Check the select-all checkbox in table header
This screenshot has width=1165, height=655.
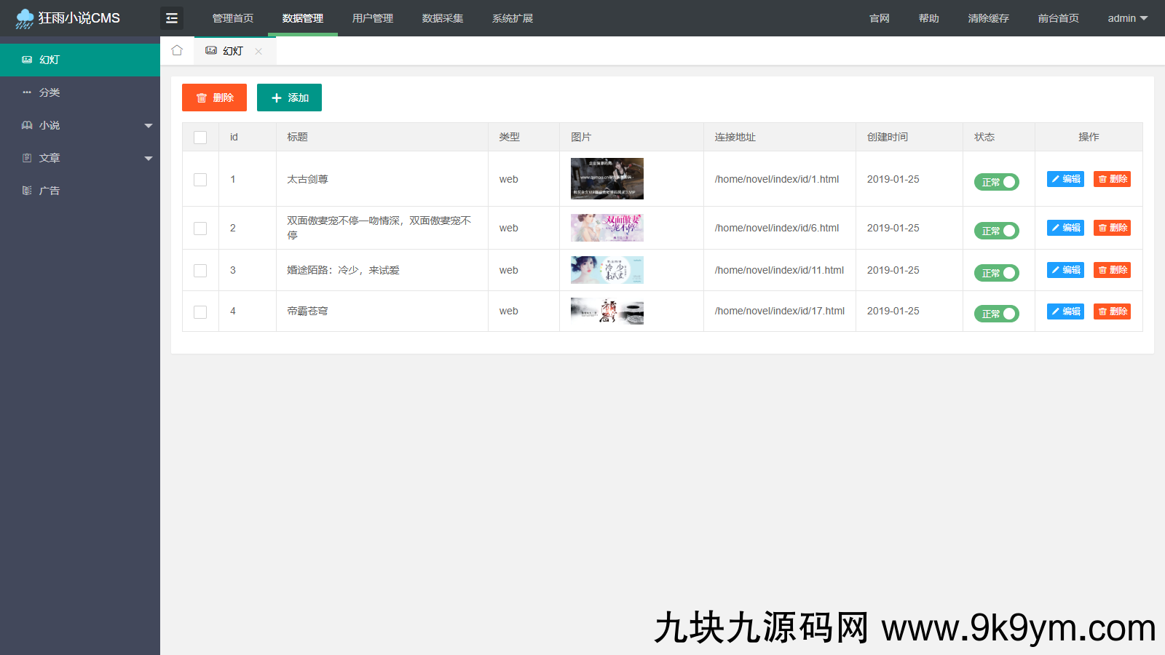click(x=200, y=138)
